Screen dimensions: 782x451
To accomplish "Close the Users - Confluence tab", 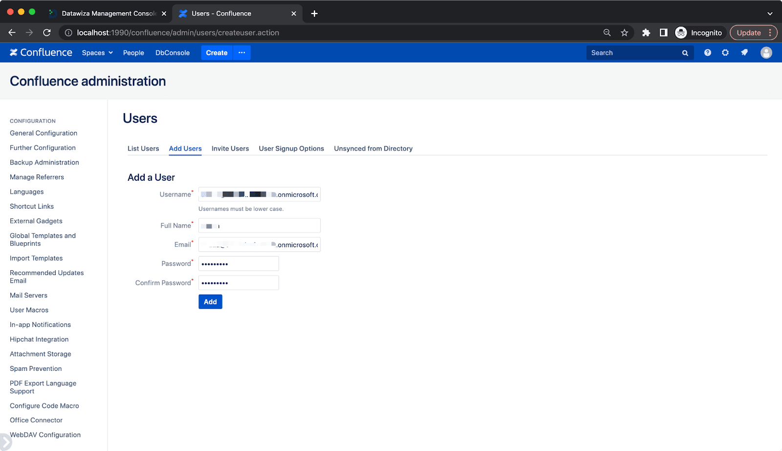I will point(294,14).
